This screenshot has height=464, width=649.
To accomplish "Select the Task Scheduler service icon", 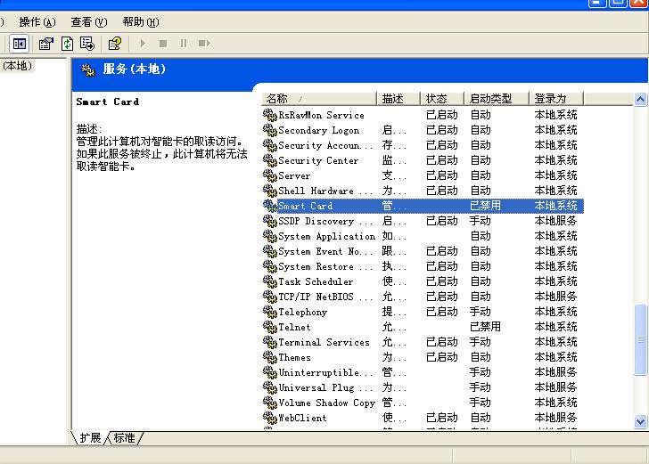I will [x=270, y=281].
